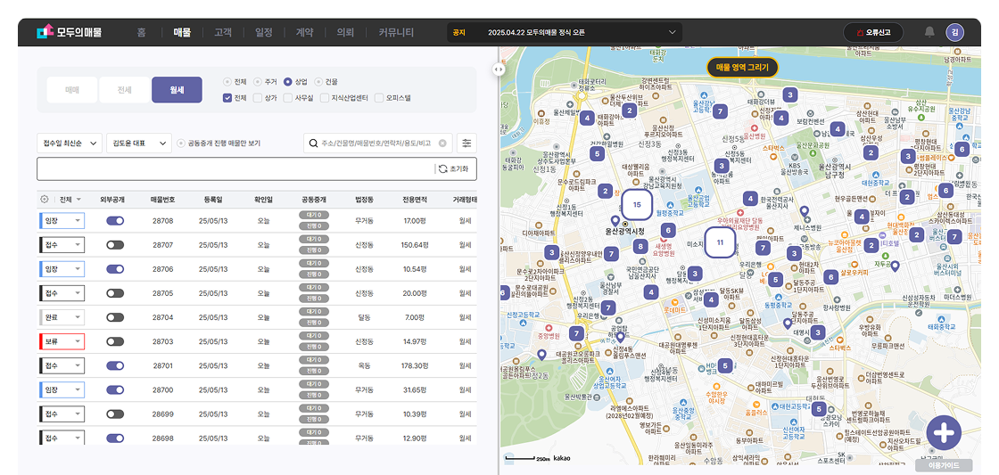Select the map pin beside 울산광역시청
Image resolution: width=999 pixels, height=475 pixels.
(x=615, y=220)
